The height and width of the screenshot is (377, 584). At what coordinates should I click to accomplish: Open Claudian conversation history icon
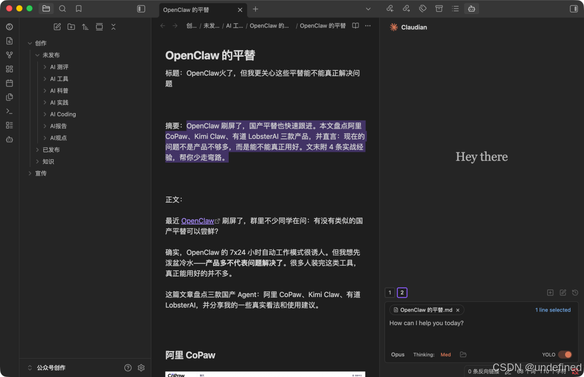[575, 293]
